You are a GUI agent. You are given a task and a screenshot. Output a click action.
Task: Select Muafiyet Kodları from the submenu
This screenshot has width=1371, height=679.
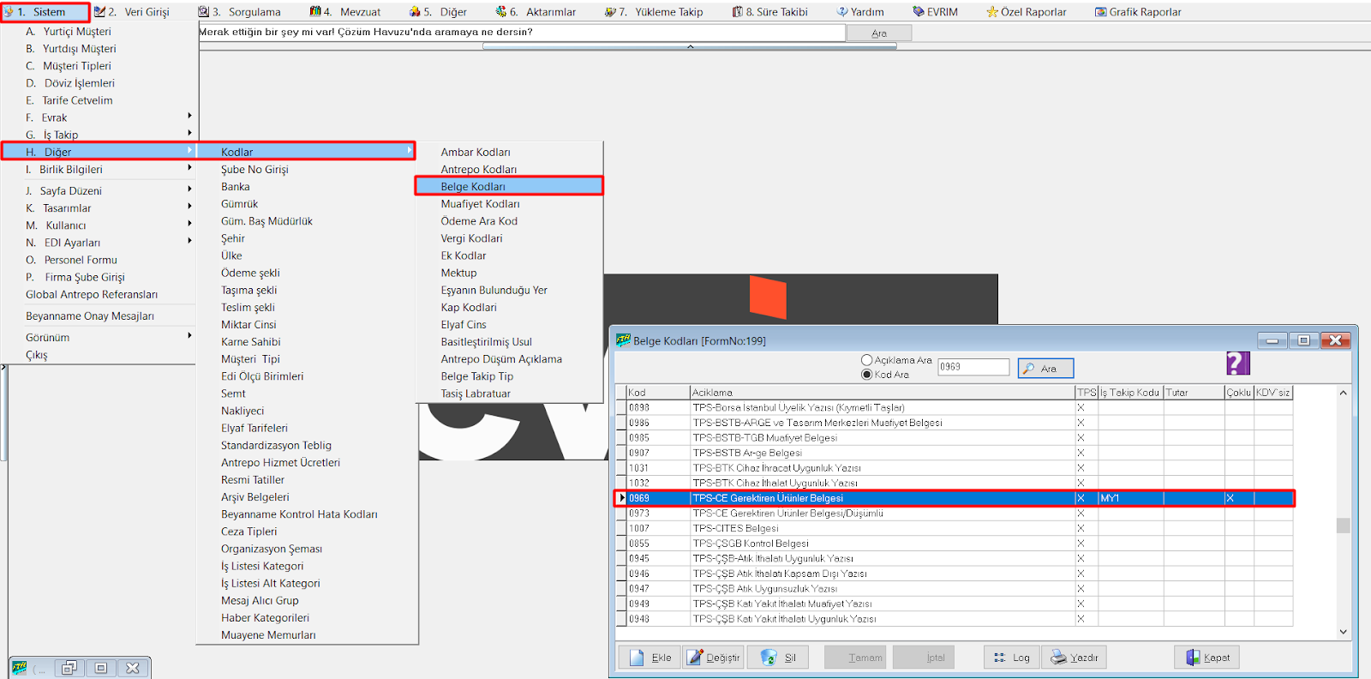point(480,204)
